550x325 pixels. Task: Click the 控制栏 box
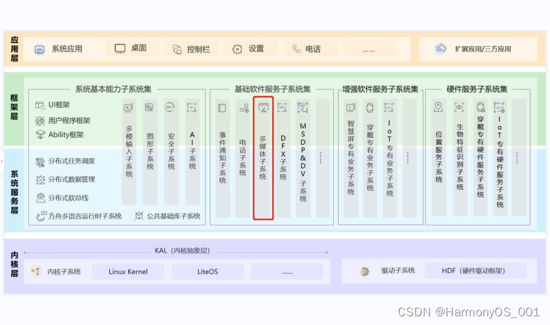pyautogui.click(x=192, y=49)
